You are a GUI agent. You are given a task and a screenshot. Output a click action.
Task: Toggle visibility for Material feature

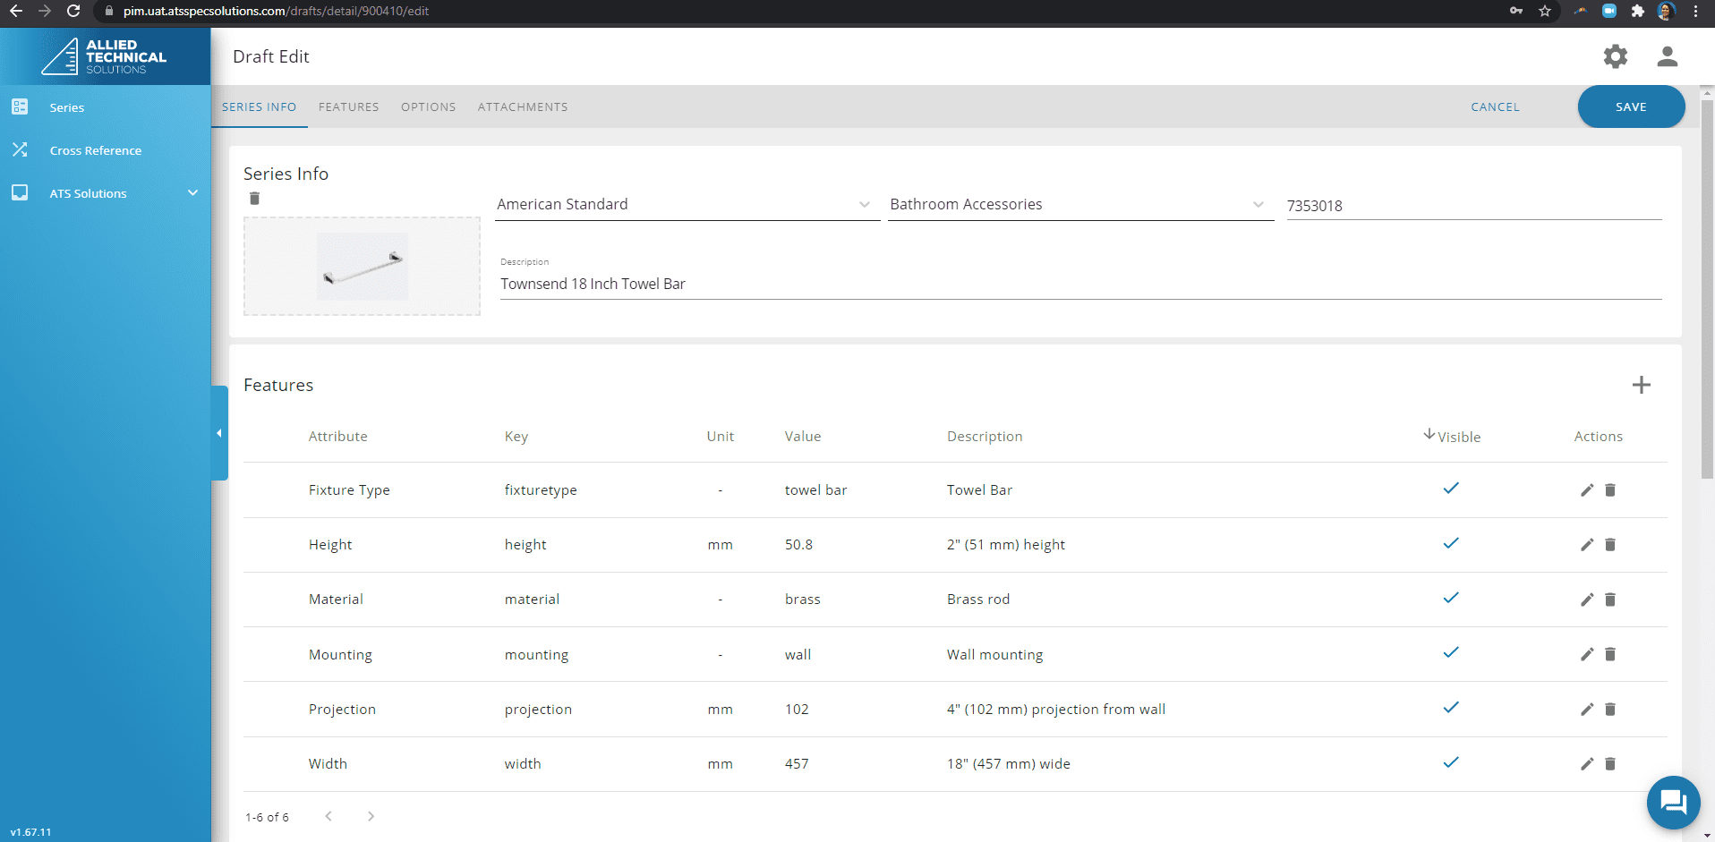1451,598
